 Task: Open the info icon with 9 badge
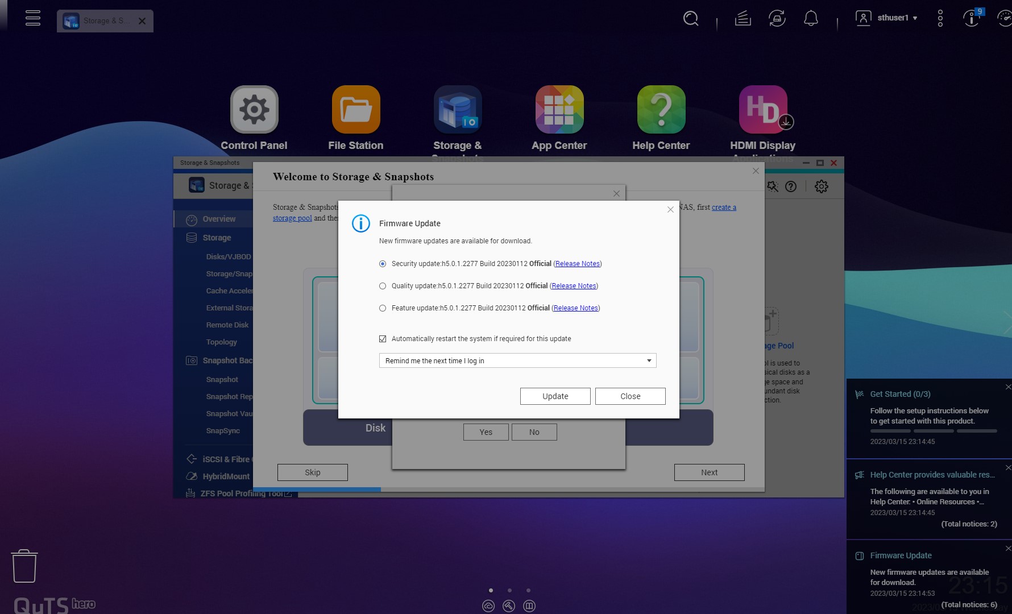tap(972, 18)
